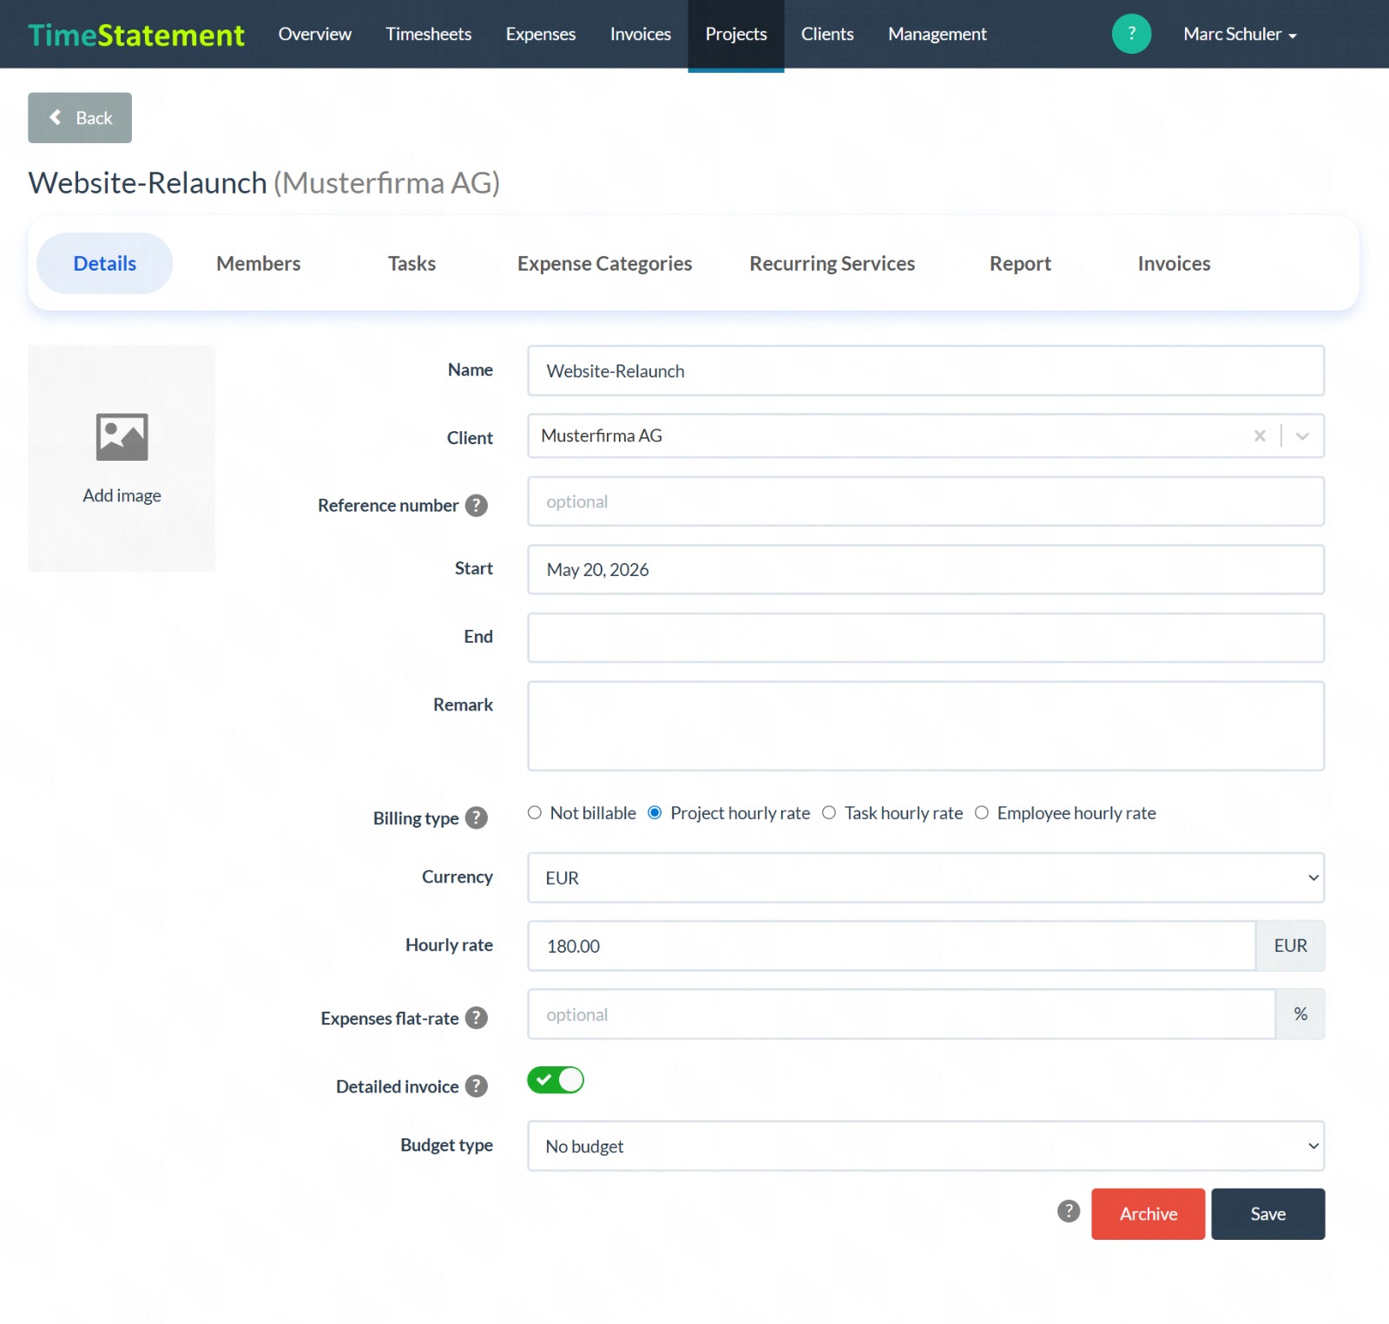This screenshot has height=1324, width=1389.
Task: Click the Detailed invoice help icon
Action: tap(476, 1086)
